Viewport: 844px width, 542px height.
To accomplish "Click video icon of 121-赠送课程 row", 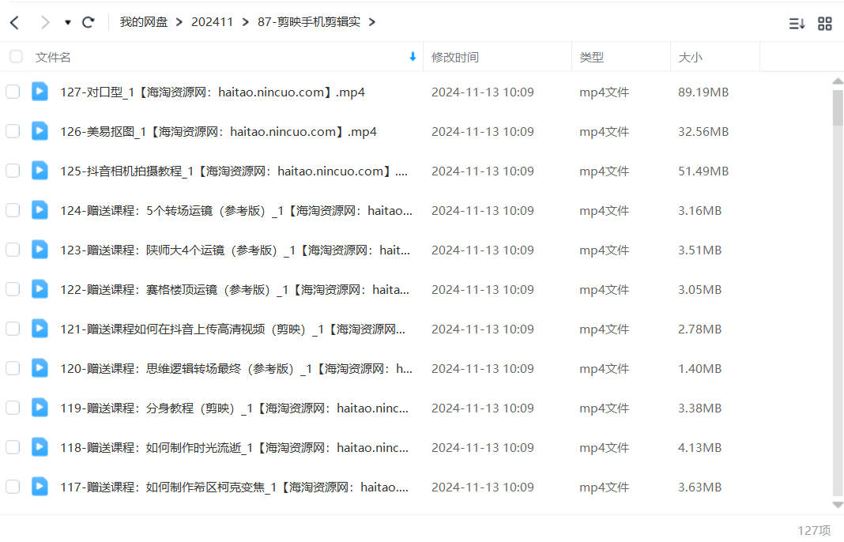I will click(x=40, y=329).
